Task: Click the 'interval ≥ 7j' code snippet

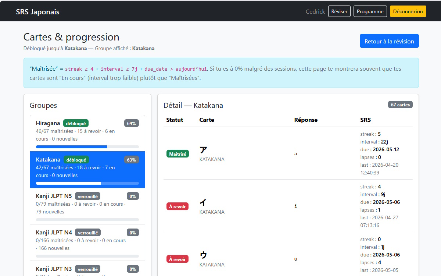Action: (x=119, y=69)
